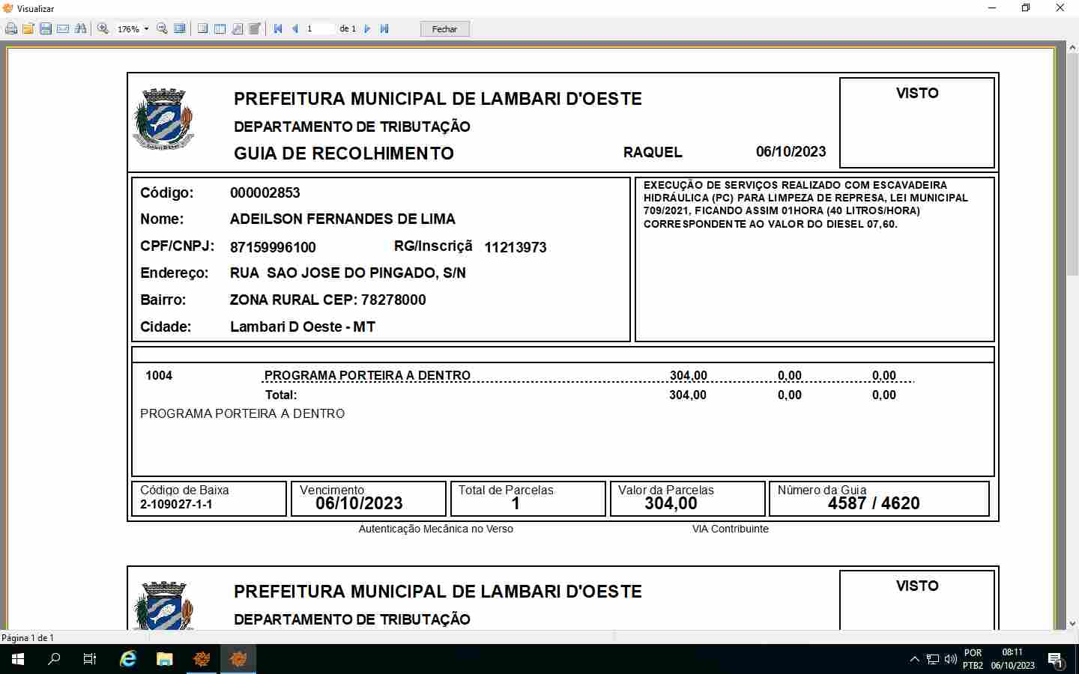Open the Find binoculars tool
The width and height of the screenshot is (1079, 674).
click(80, 29)
